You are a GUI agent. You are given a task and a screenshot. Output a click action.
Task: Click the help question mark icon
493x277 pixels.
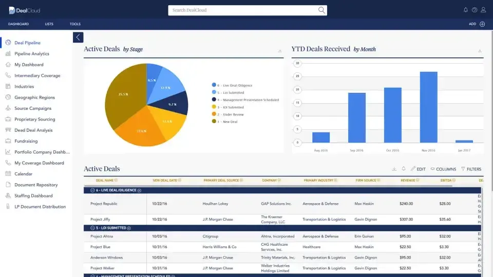click(x=475, y=10)
